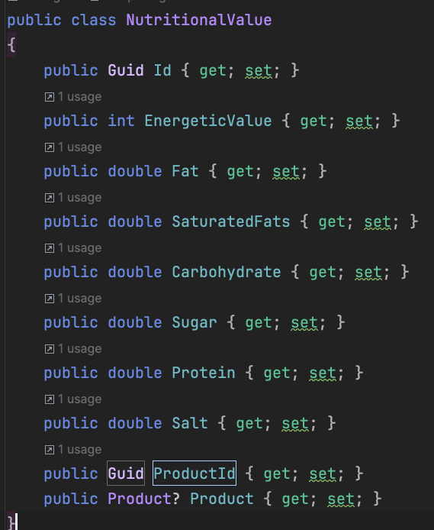Click the SaturatedFats property name
The image size is (434, 530).
[x=231, y=222]
